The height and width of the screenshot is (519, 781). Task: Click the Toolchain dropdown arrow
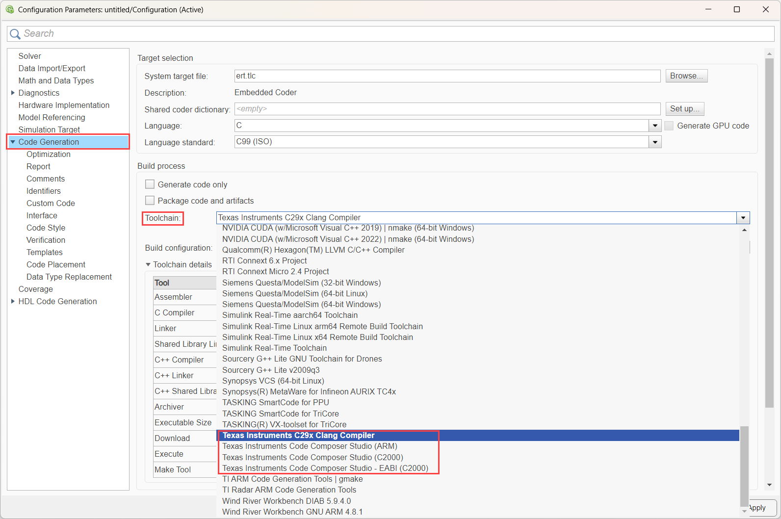pyautogui.click(x=743, y=218)
